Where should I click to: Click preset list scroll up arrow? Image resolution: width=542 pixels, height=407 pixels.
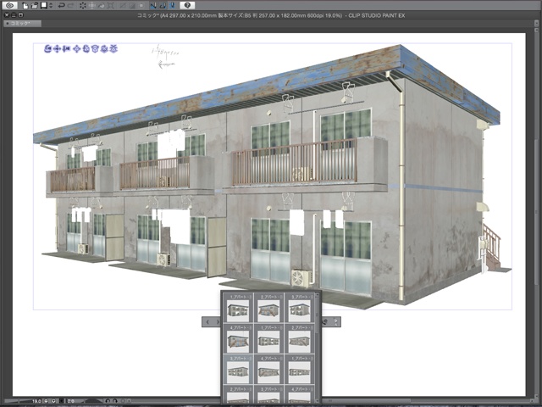pos(317,295)
